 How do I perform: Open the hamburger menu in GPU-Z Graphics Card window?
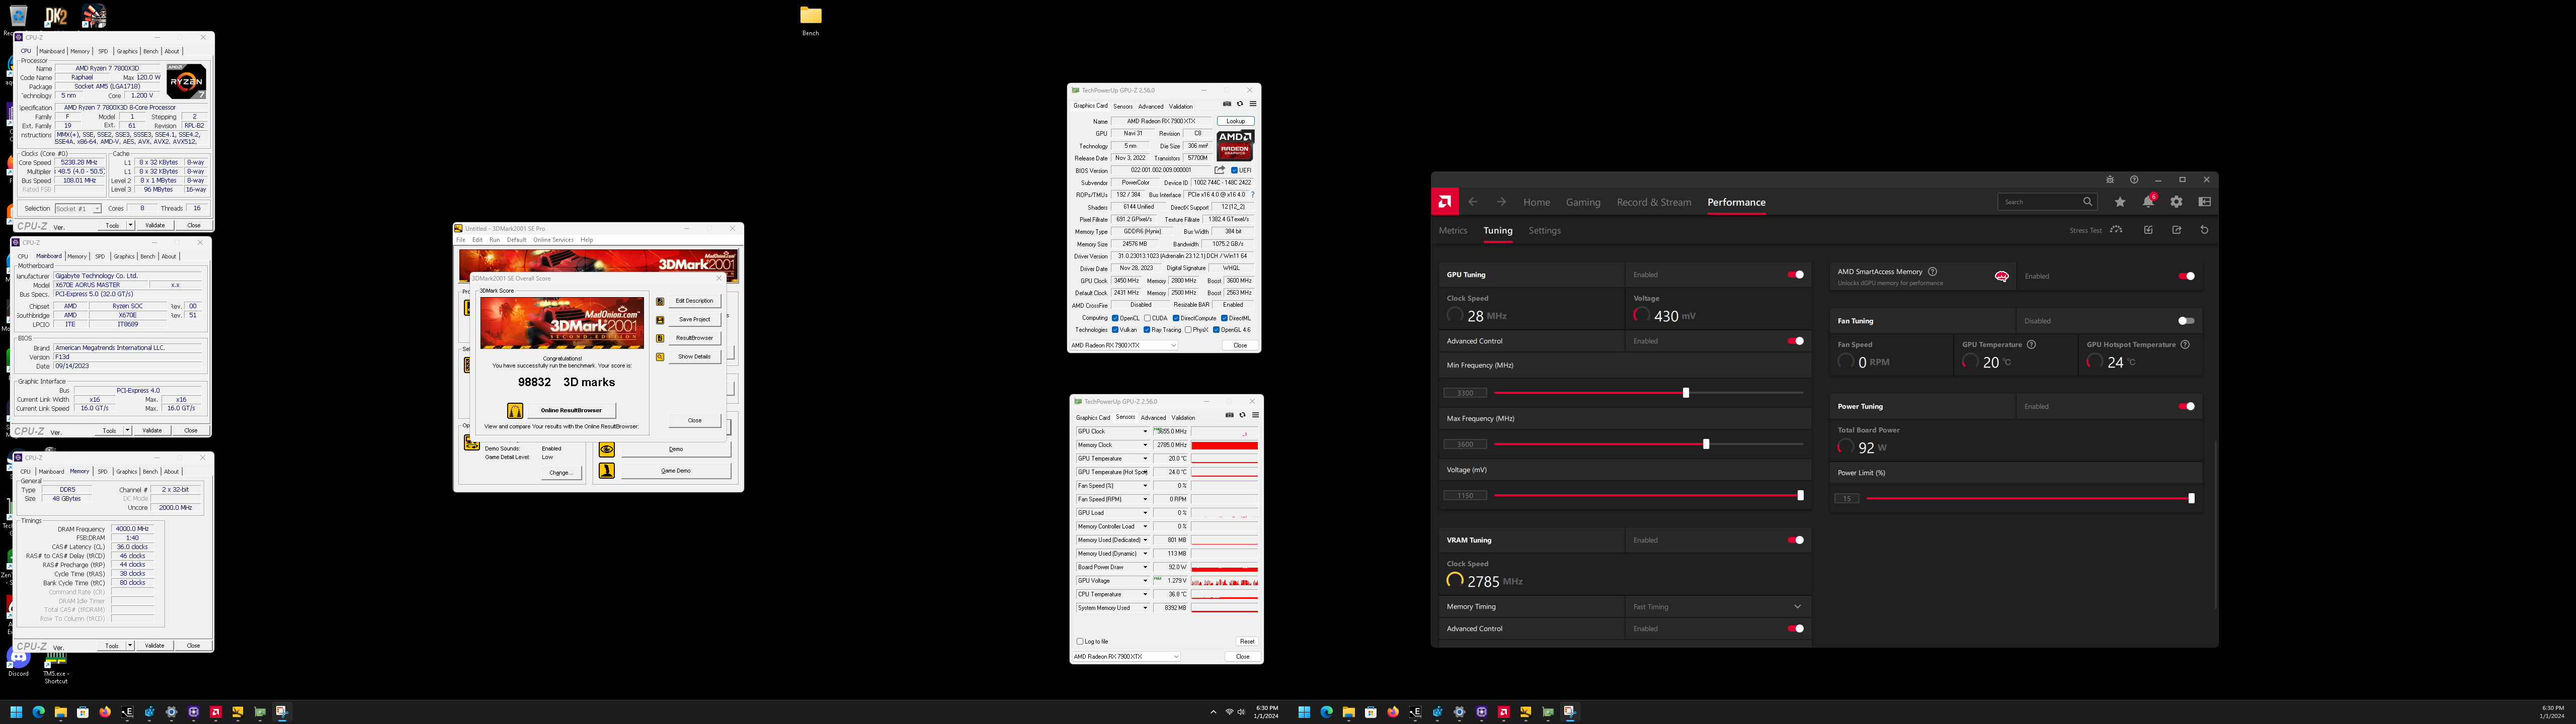1252,104
